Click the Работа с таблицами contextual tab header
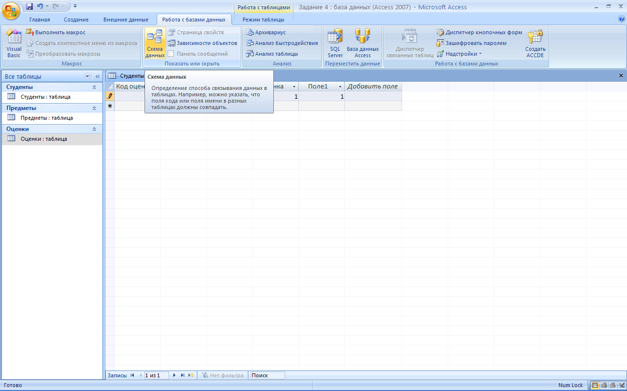 pos(264,7)
